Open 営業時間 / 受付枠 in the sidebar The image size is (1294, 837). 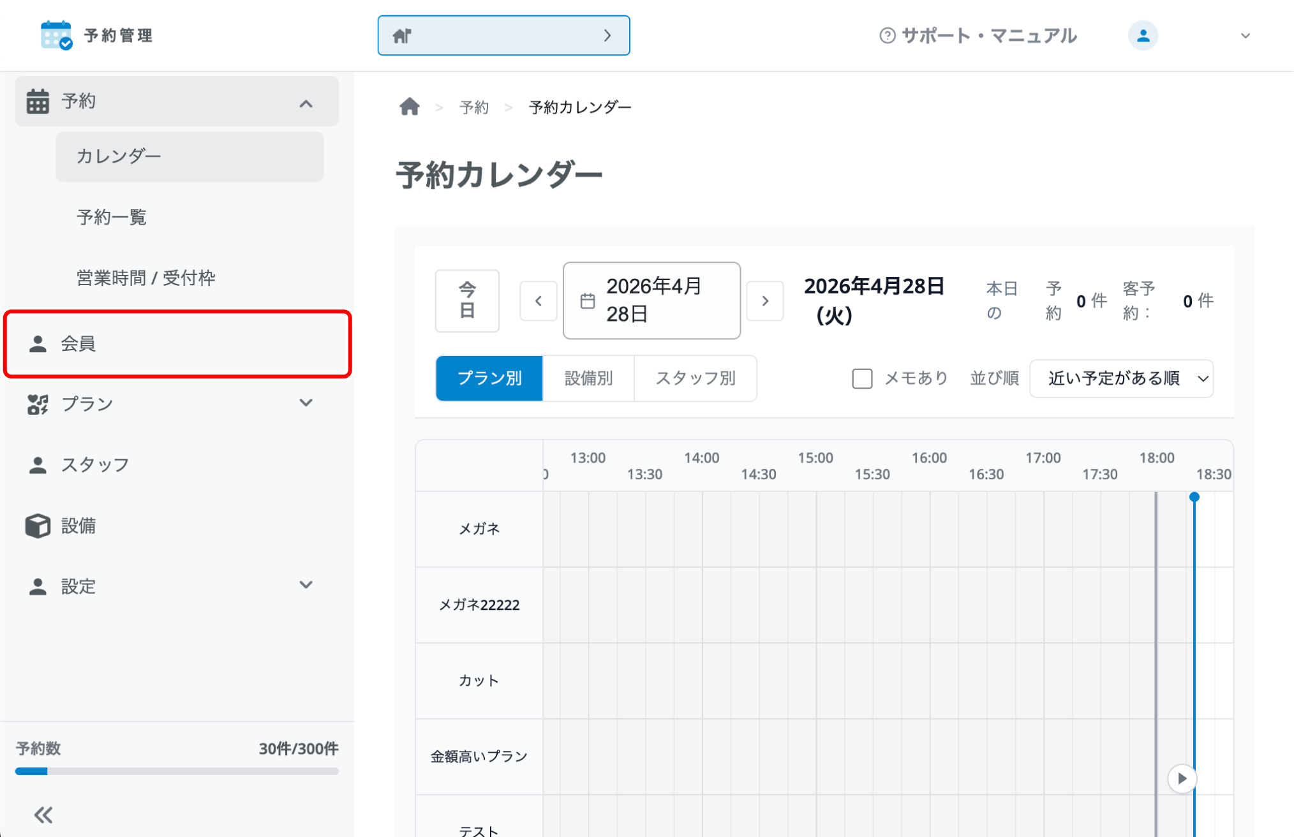point(145,278)
